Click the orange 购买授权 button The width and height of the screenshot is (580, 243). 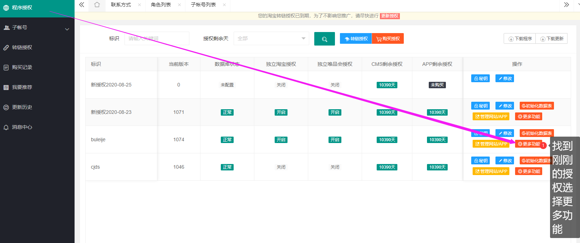click(x=388, y=39)
